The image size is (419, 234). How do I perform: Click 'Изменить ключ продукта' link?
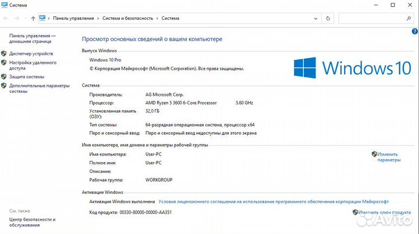(x=385, y=213)
